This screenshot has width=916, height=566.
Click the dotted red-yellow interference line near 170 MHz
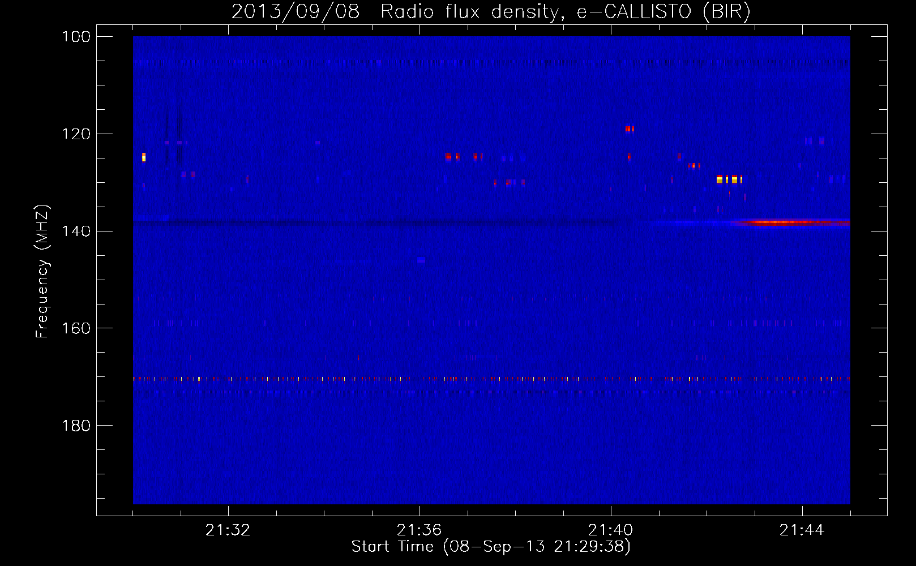tap(491, 379)
